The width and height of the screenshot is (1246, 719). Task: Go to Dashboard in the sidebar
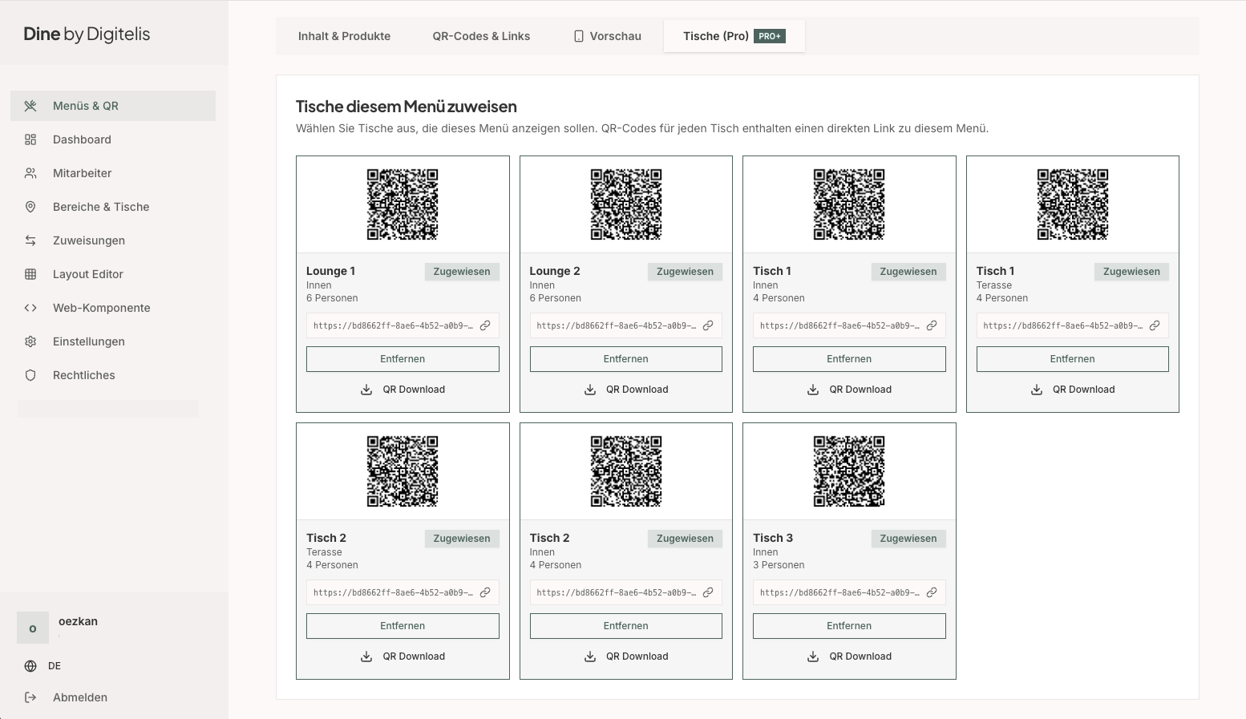(113, 139)
